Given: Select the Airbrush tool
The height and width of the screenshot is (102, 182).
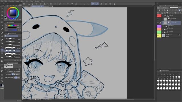Looking at the screenshot, I should pyautogui.click(x=2, y=43).
